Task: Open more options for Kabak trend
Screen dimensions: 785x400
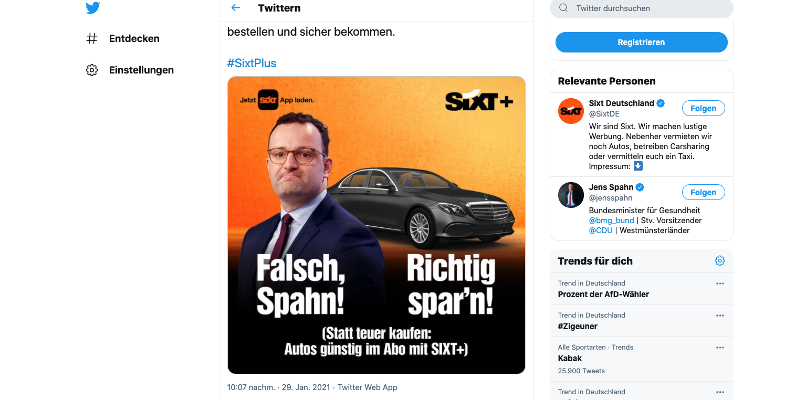Action: coord(720,348)
